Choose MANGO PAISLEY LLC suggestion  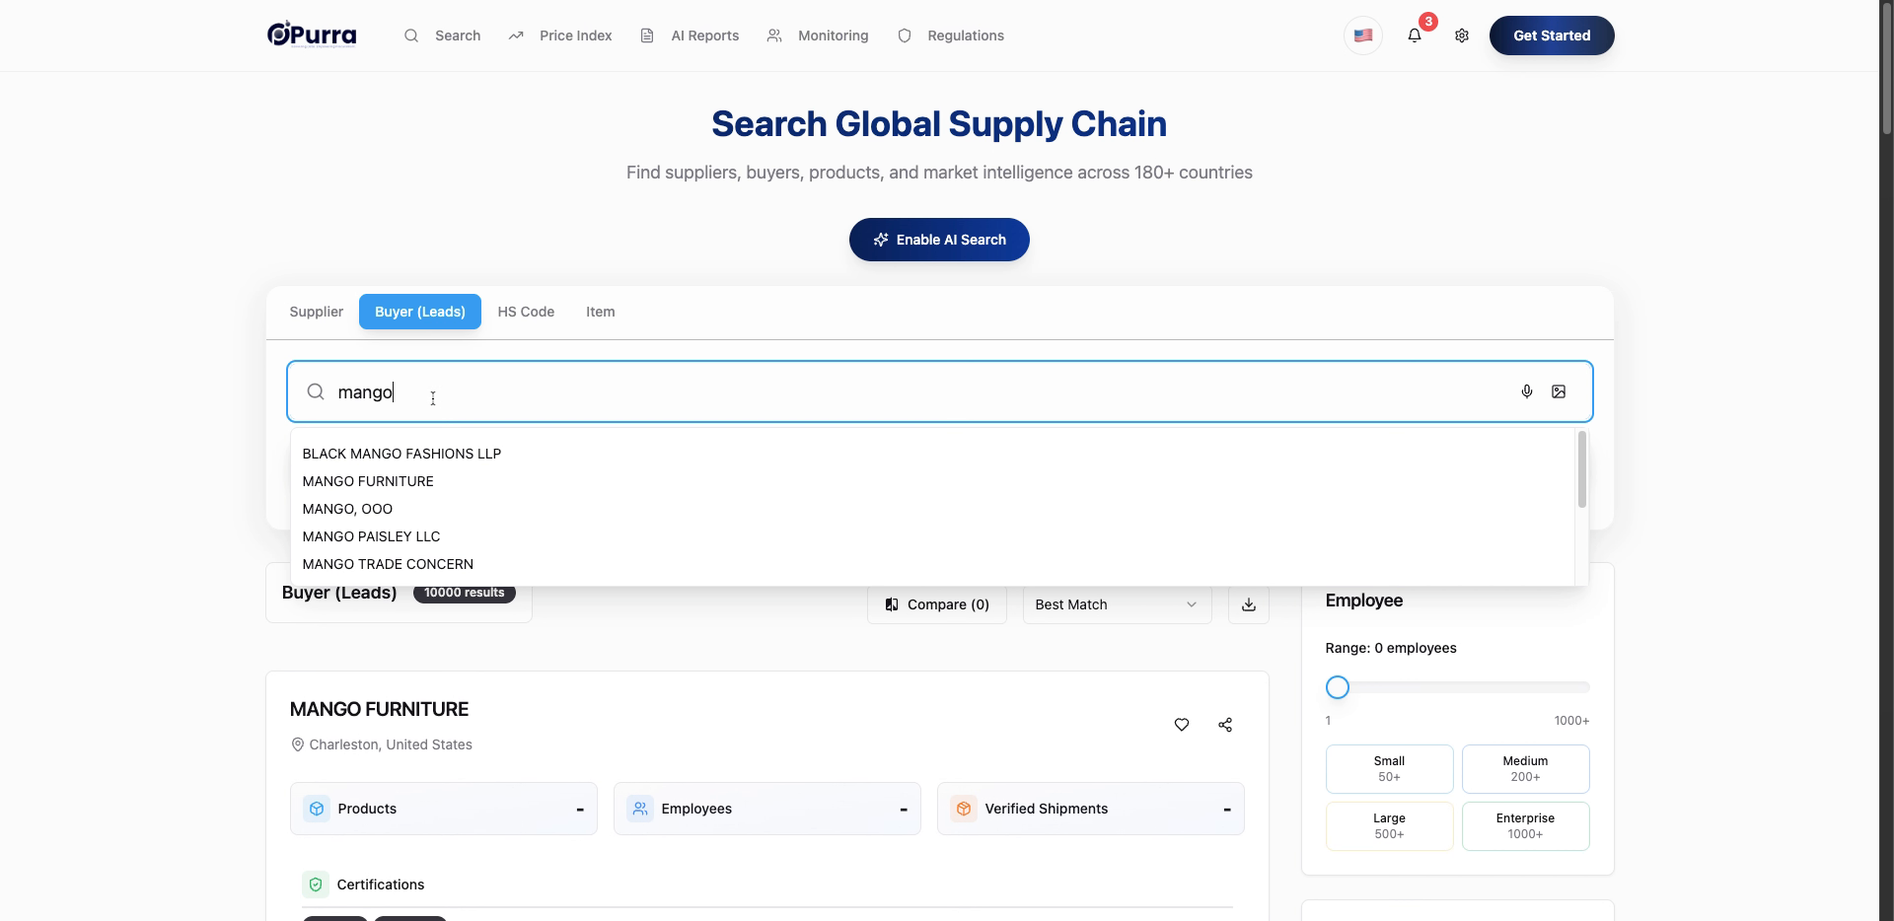pyautogui.click(x=371, y=536)
